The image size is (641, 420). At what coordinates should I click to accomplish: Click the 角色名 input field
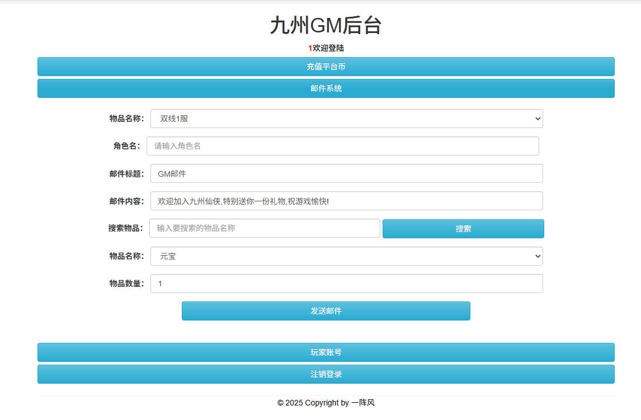pyautogui.click(x=342, y=146)
